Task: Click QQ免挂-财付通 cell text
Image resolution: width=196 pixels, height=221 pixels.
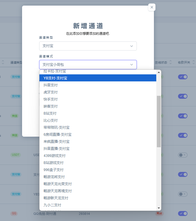Action: [45, 214]
